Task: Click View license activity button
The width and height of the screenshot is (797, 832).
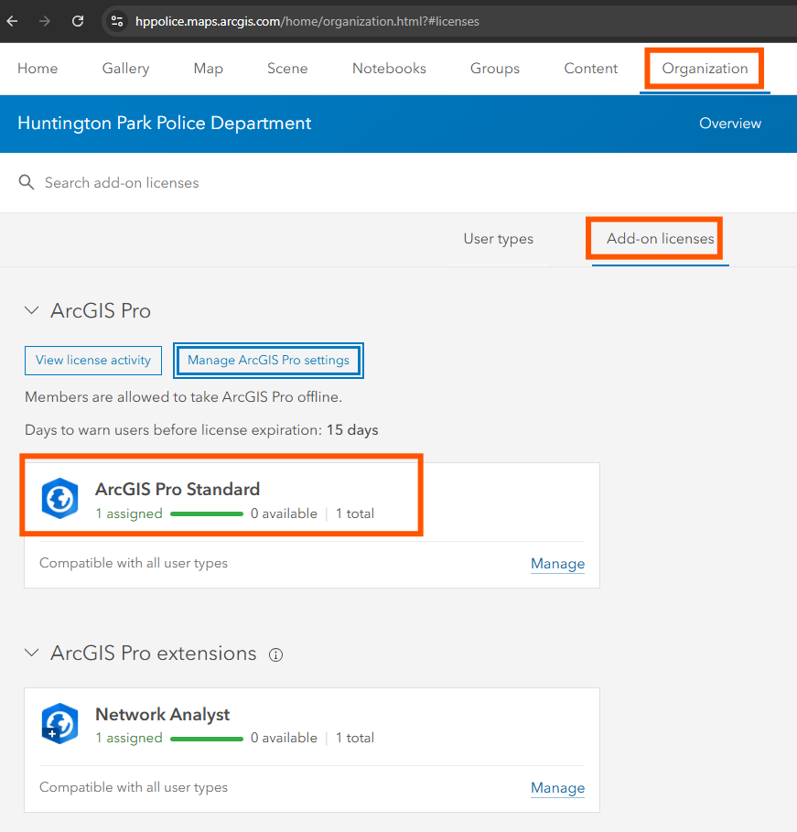Action: pos(93,361)
